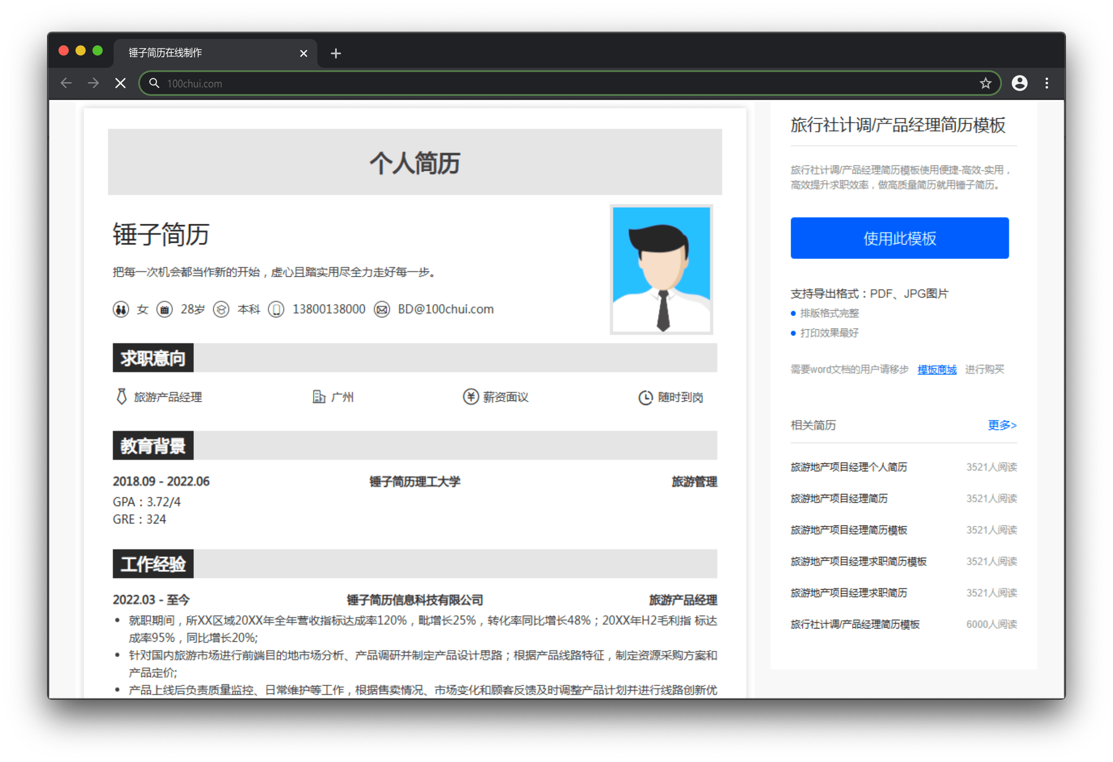The width and height of the screenshot is (1113, 762).
Task: Click the 求职意向 section heading
Action: (x=153, y=358)
